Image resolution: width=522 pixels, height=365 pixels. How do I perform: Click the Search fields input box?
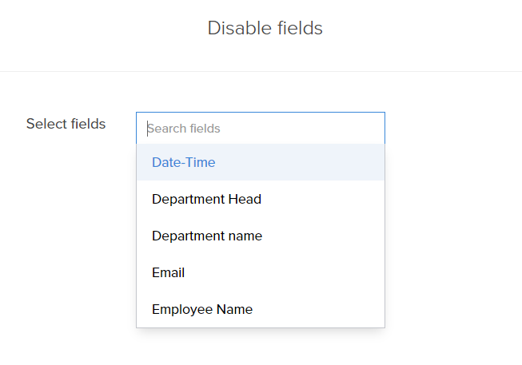(260, 128)
